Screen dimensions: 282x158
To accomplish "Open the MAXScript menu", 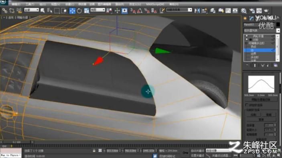I will [x=155, y=4].
